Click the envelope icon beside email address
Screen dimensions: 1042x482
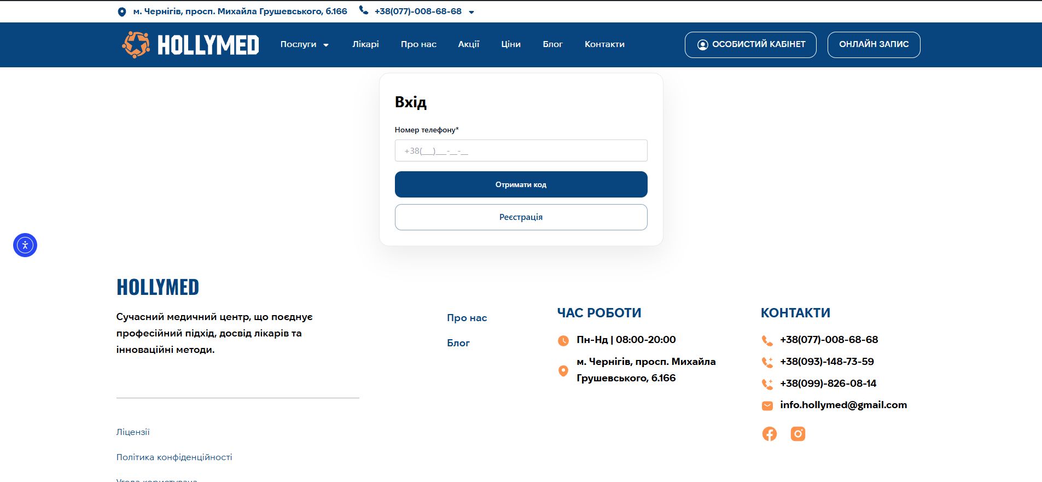click(767, 405)
